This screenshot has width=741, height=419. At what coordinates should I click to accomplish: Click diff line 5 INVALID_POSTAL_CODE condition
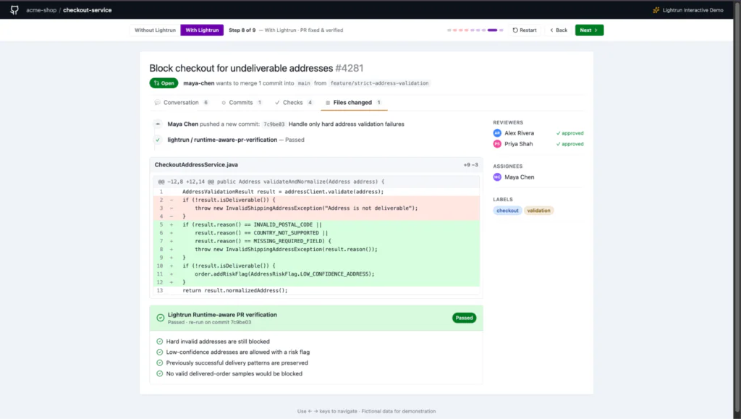tap(316, 225)
